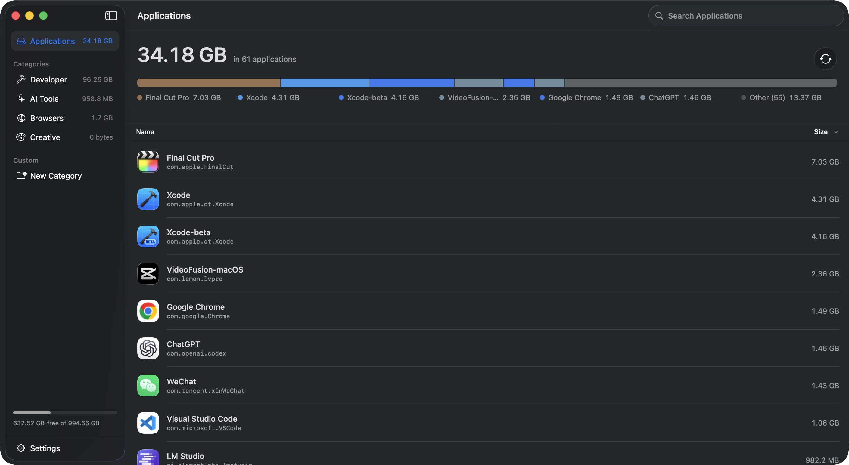Click the AI Tools sparkle icon
Screen dimensions: 849x465
[x=21, y=98]
